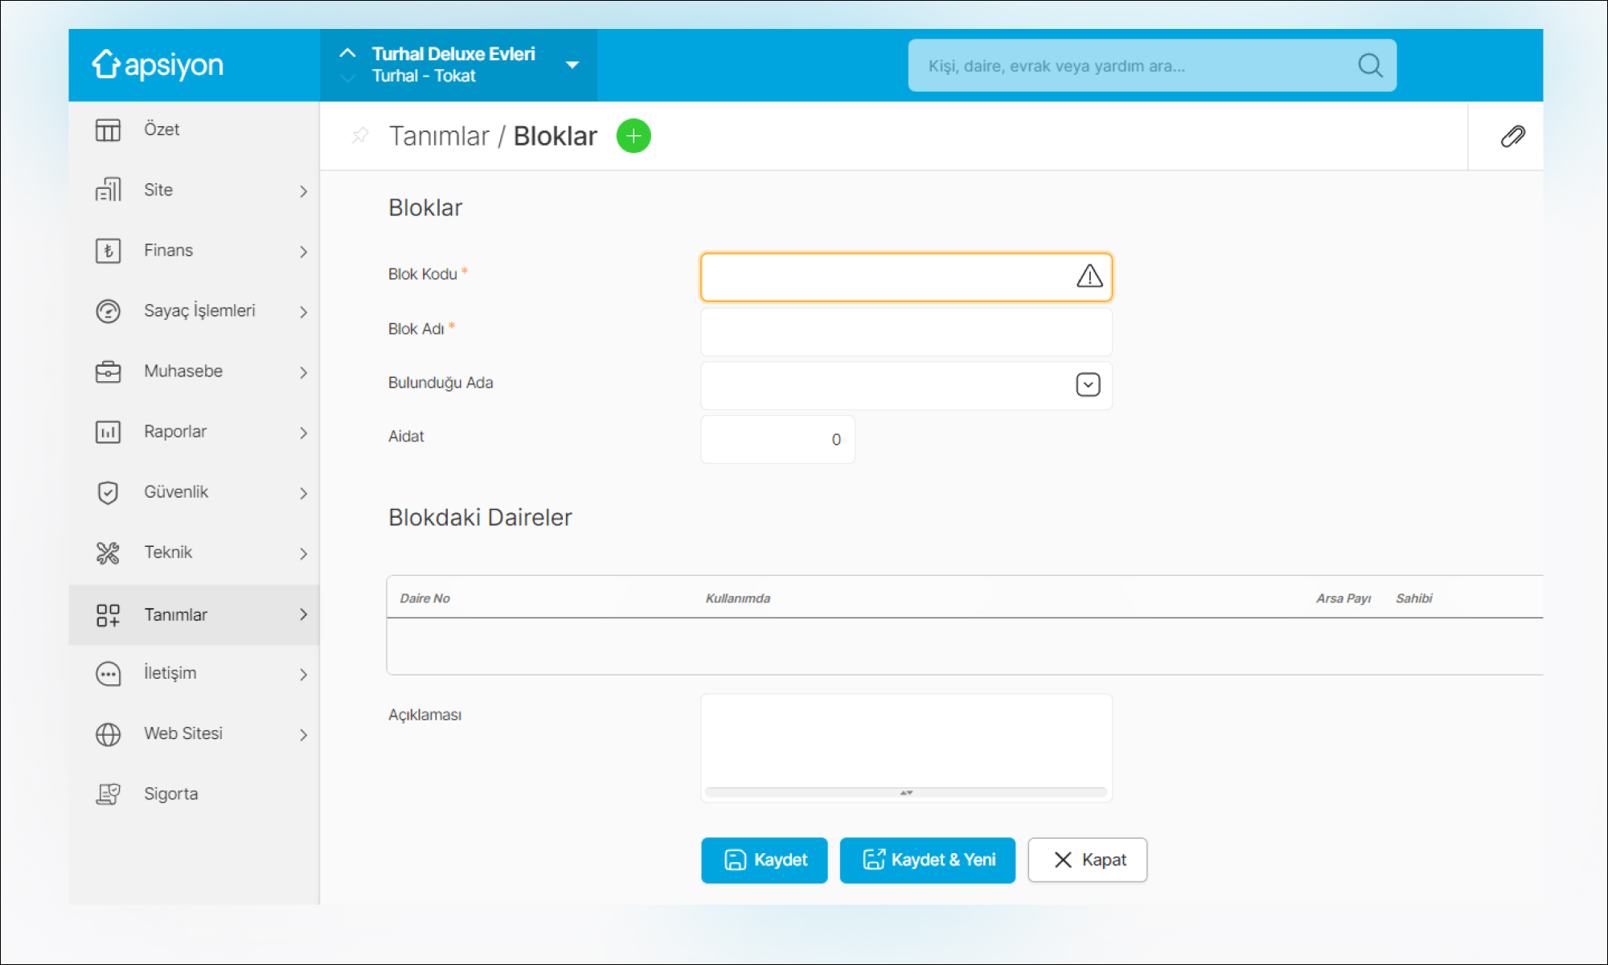Click the Blok Adı input field
Screen dimensions: 1608x965
coord(906,331)
